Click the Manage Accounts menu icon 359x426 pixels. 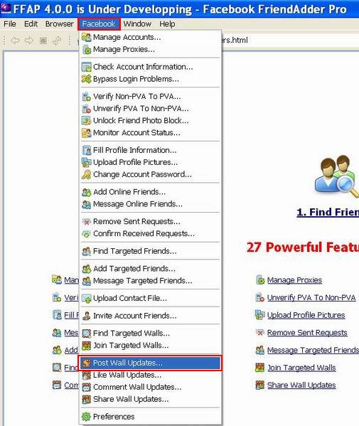click(x=86, y=37)
